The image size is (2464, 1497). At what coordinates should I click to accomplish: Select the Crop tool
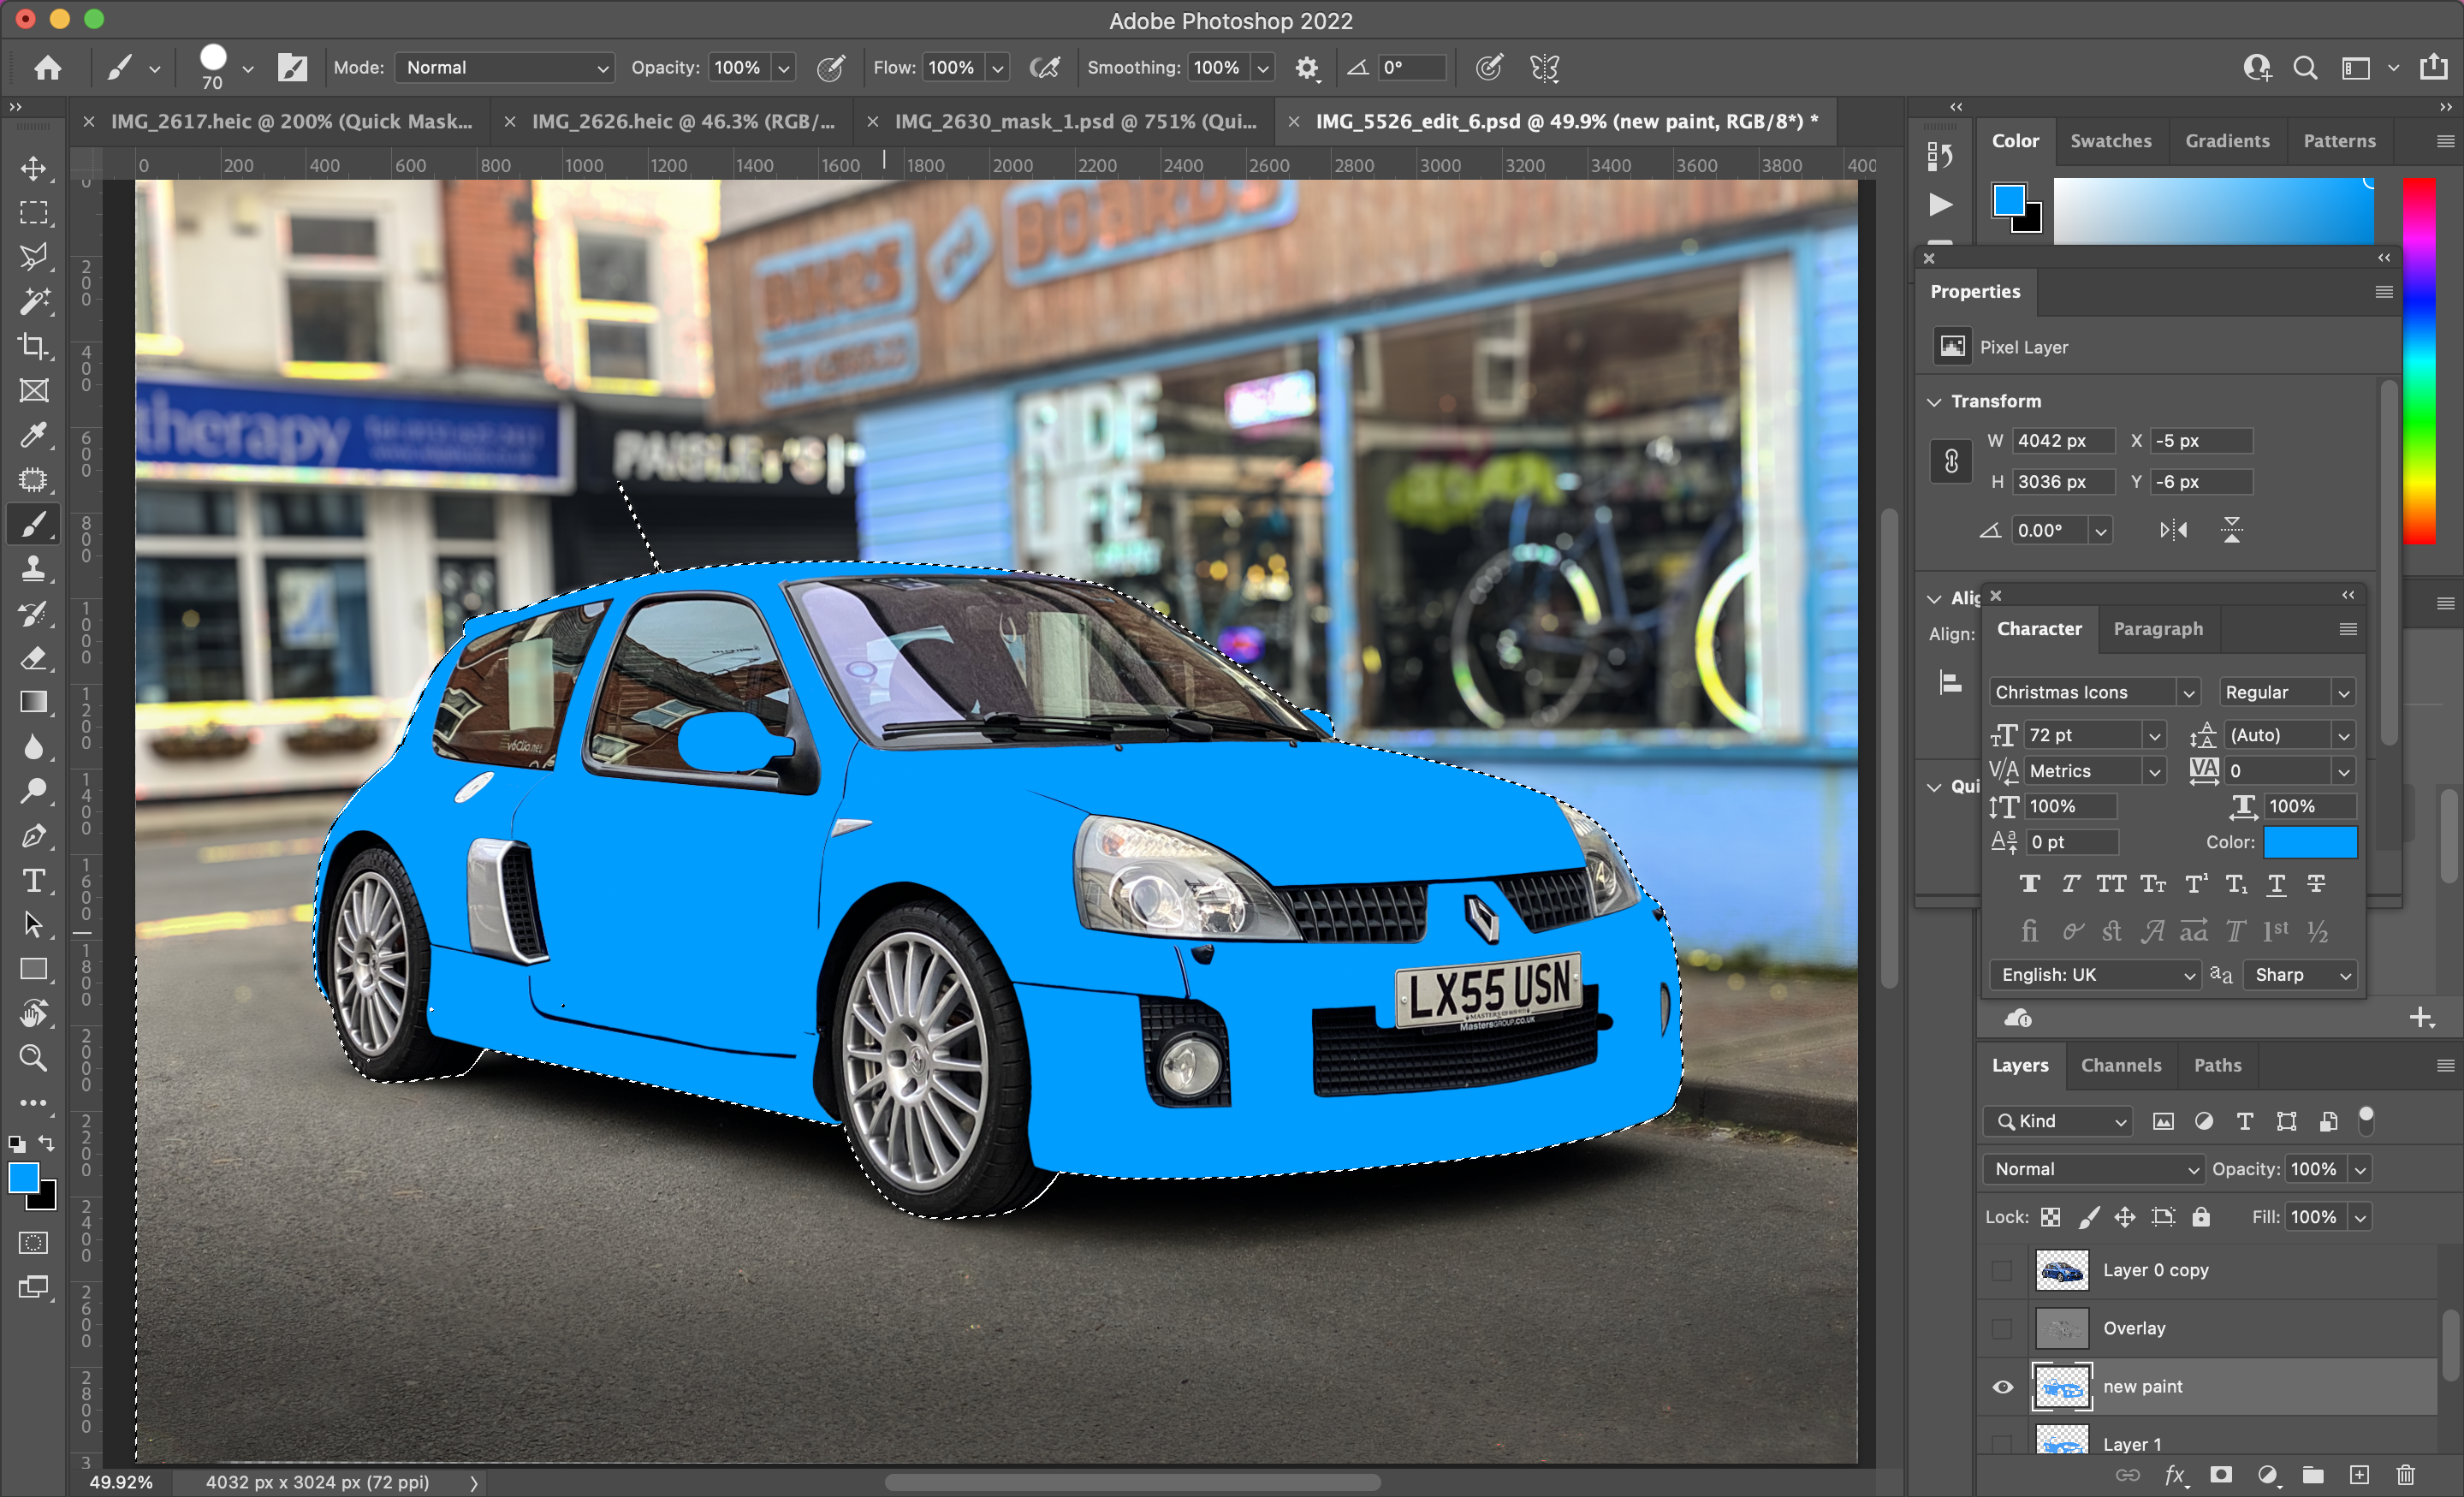33,347
